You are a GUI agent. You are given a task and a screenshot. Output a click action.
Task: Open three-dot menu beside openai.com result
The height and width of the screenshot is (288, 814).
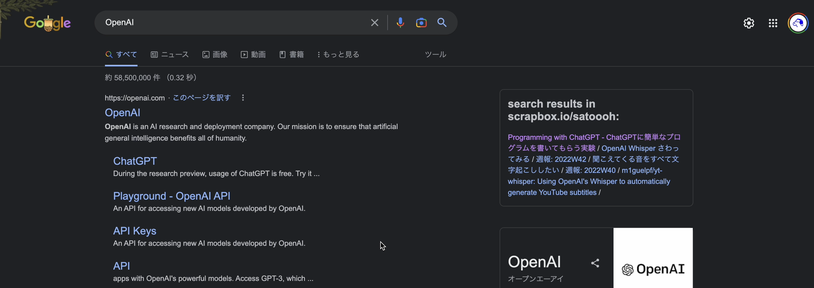point(243,98)
